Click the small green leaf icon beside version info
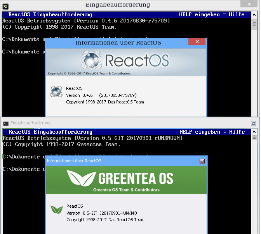Screen dimensions: 261x234 pos(57,210)
